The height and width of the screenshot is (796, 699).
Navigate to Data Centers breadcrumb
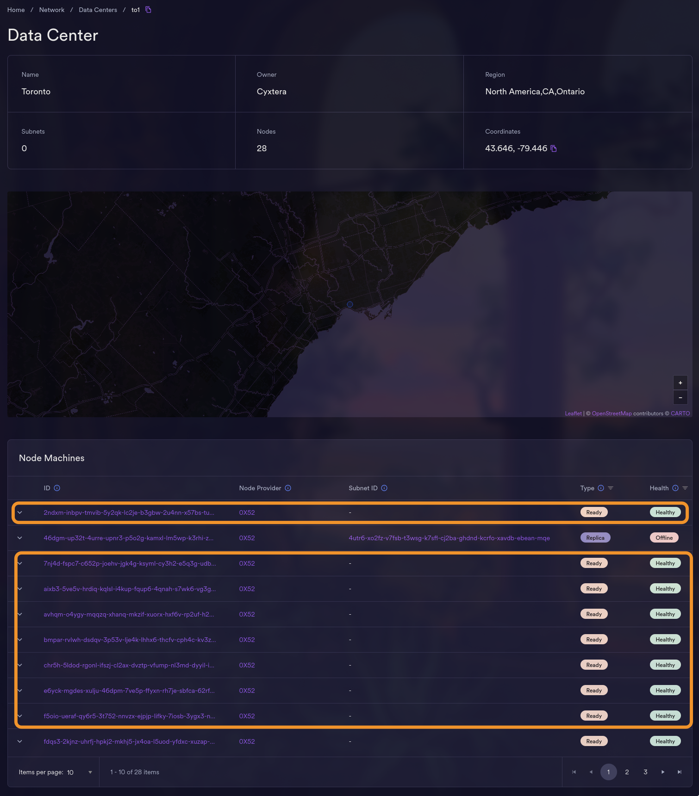[98, 10]
